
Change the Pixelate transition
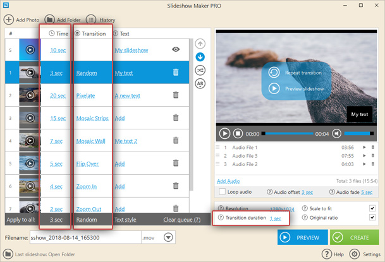tap(85, 96)
